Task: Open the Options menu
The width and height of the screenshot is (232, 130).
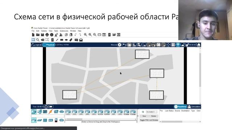Action: (44, 31)
